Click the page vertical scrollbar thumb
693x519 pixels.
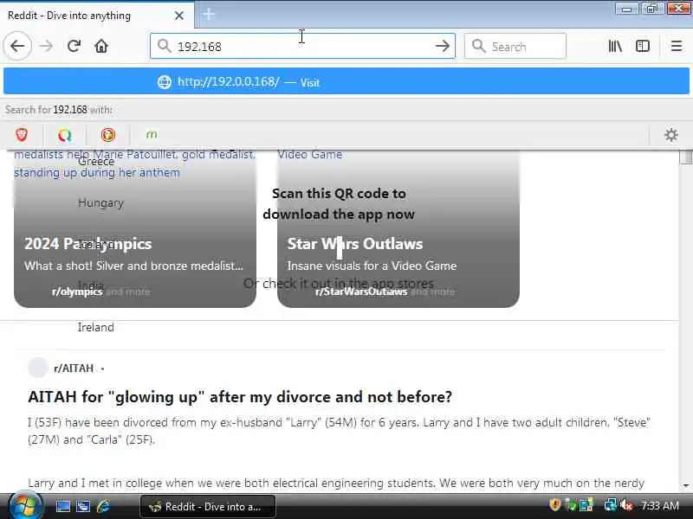685,157
